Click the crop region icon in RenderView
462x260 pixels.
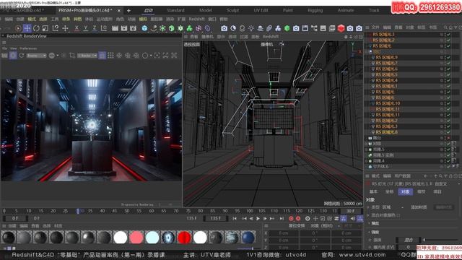click(x=72, y=56)
